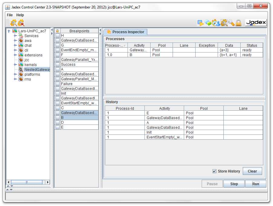Open the starter tool from the toolbar
The width and height of the screenshot is (273, 206).
(201, 23)
